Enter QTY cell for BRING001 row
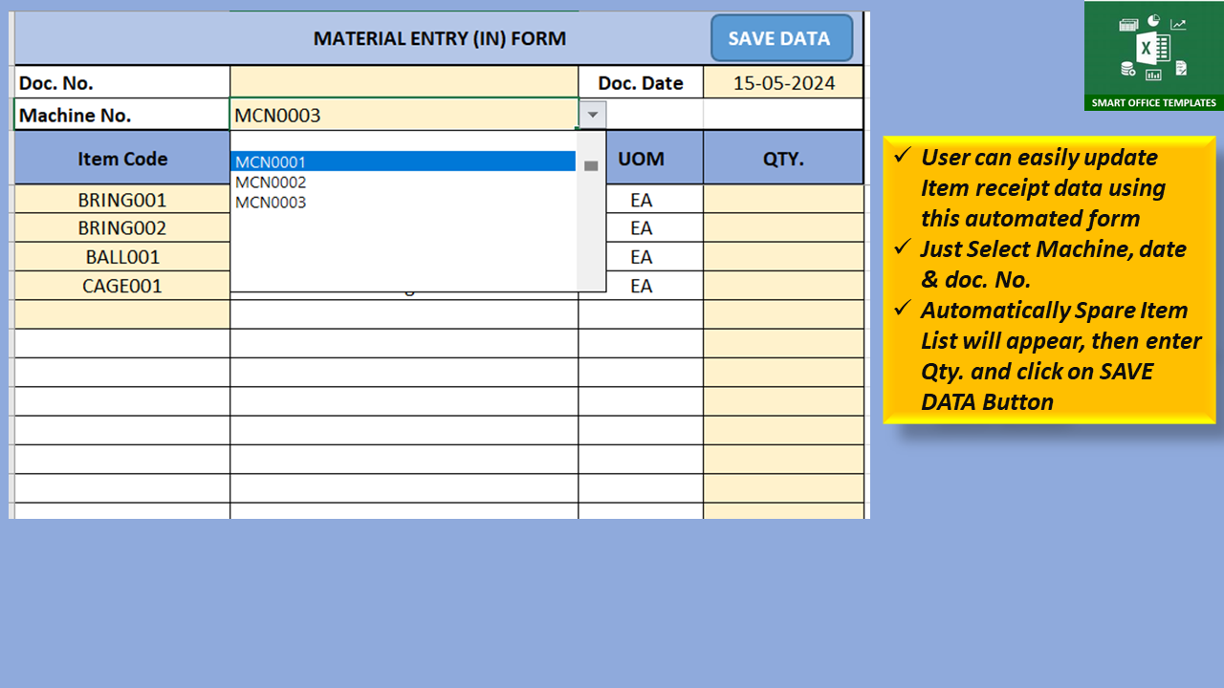The image size is (1224, 688). 783,200
